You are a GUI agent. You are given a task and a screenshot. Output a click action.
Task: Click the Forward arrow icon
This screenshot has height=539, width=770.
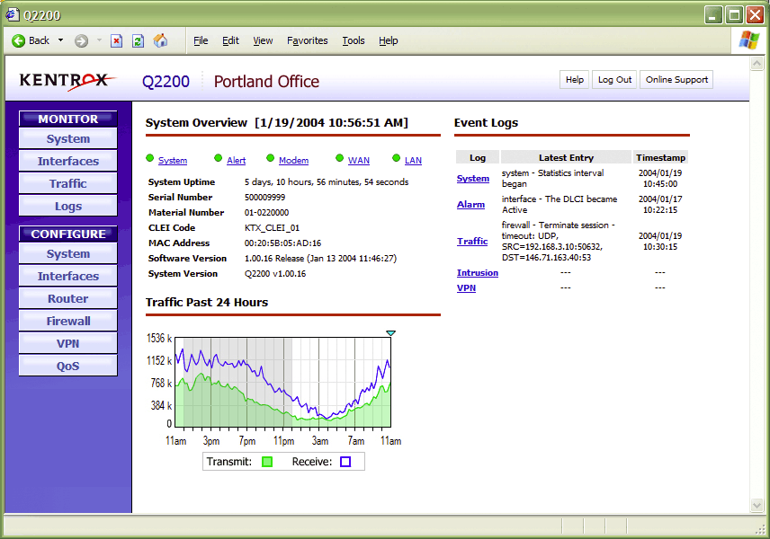click(81, 40)
